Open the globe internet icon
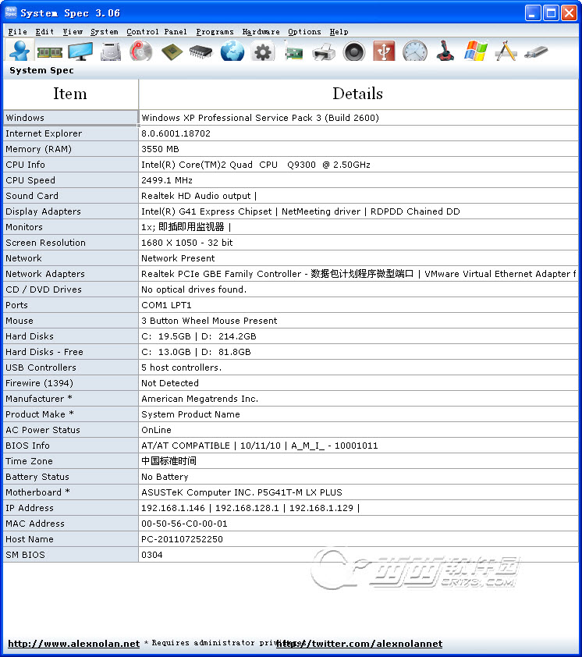582x657 pixels. (x=232, y=51)
